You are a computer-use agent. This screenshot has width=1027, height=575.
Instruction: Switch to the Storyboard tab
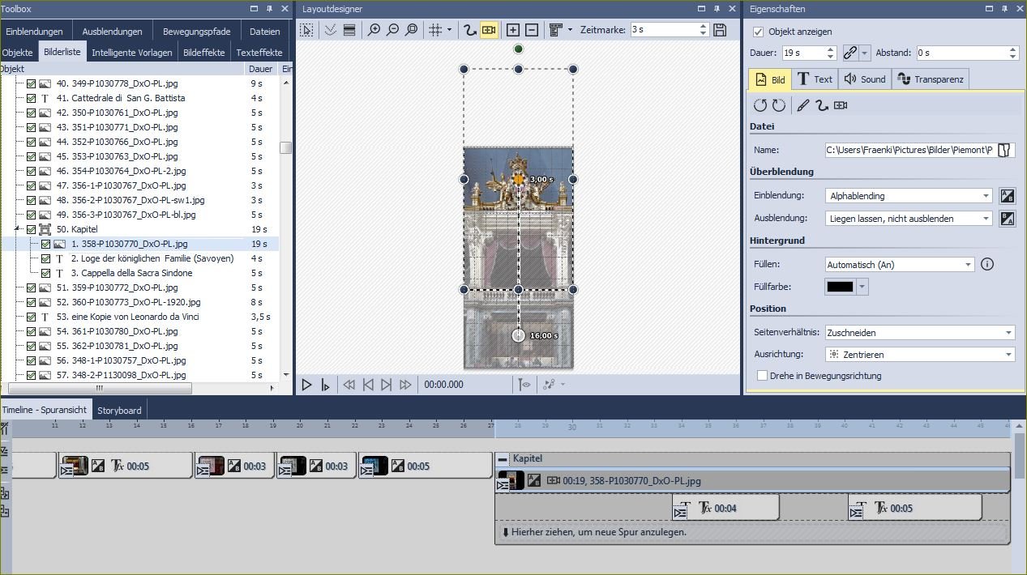pos(119,411)
